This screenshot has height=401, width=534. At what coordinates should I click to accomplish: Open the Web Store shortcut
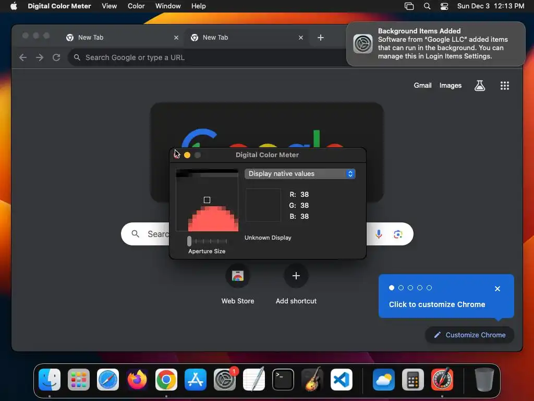(238, 284)
